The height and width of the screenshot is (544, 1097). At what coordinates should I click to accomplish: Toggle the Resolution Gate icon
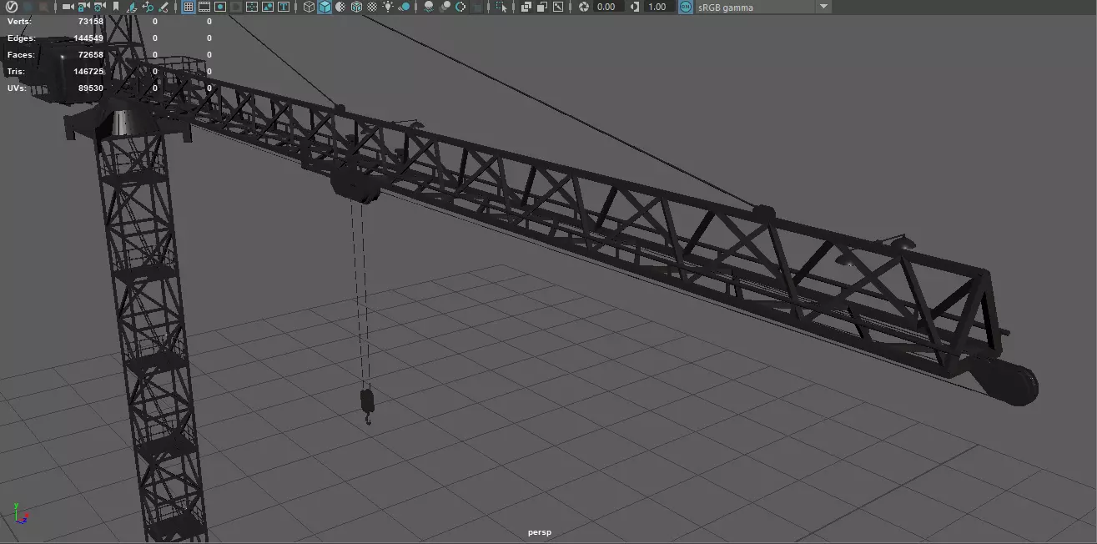(x=219, y=7)
